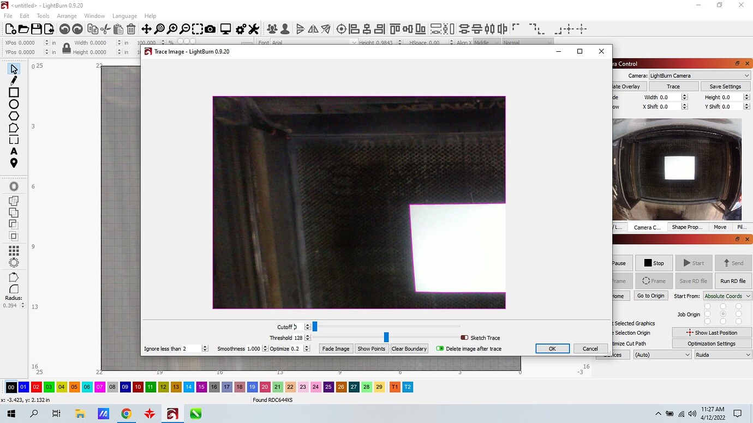Open the controller dropdown showing Ruida

coord(722,354)
